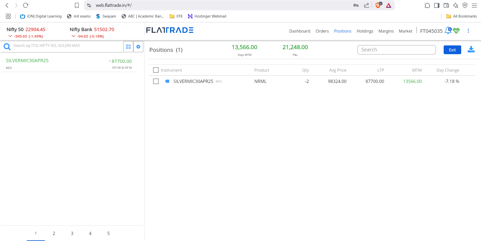The height and width of the screenshot is (241, 481).
Task: Select SILVERMIC30APR25 in the watchlist
Action: coord(27,61)
